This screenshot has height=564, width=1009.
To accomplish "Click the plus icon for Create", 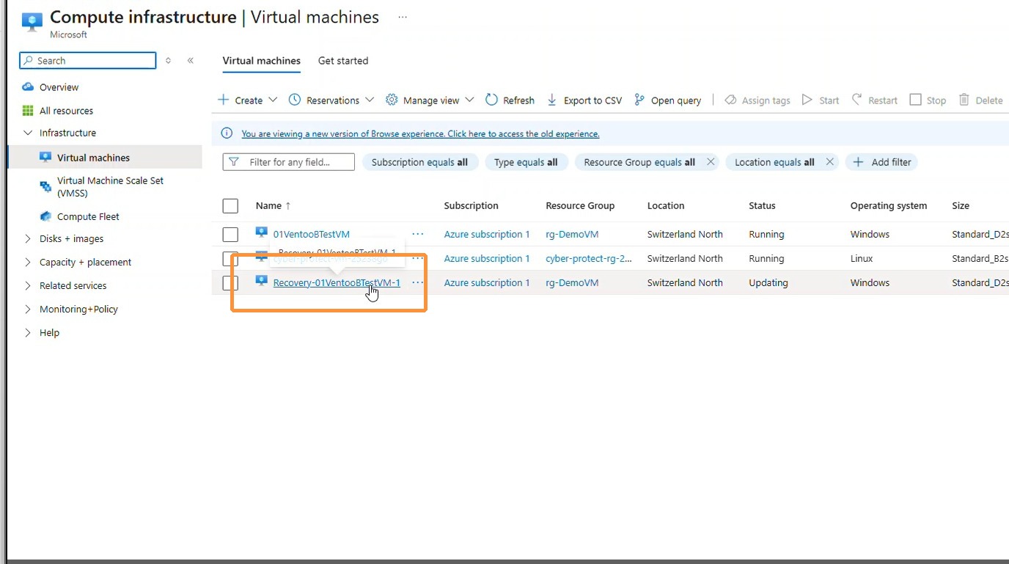I will pos(224,100).
